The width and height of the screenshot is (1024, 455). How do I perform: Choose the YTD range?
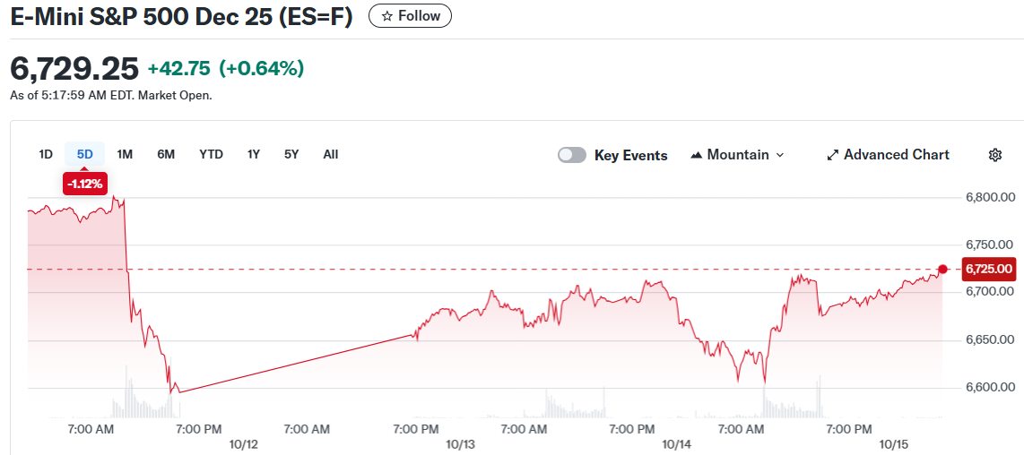tap(211, 154)
